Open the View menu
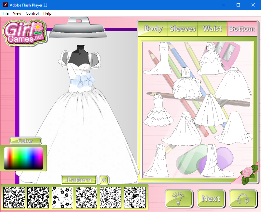Screen dimensions: 261x212 pos(17,13)
